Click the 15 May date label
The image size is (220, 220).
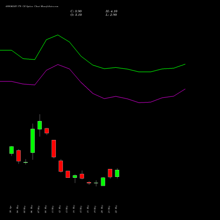[x=81, y=209]
